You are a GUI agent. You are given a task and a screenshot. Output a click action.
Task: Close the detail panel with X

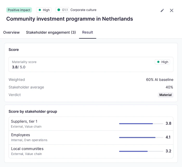[x=171, y=10]
